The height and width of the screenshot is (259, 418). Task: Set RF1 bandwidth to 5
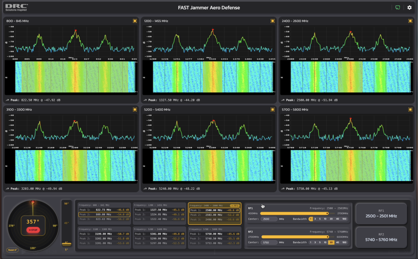[x=320, y=219]
